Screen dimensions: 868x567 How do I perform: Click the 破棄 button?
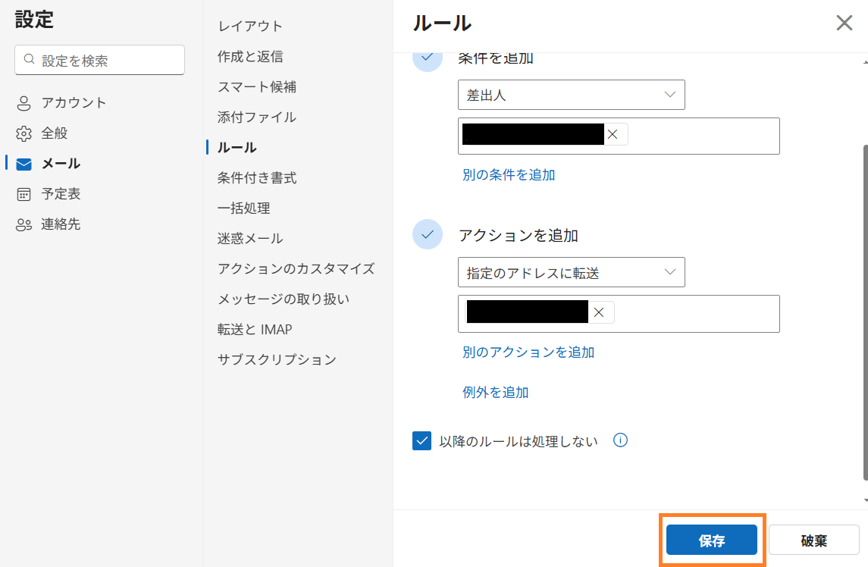tap(813, 540)
